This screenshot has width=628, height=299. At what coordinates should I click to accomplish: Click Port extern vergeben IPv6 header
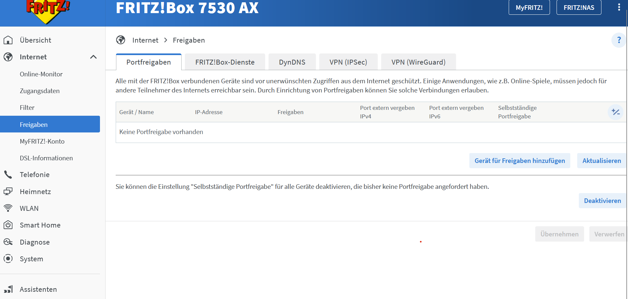click(x=456, y=112)
